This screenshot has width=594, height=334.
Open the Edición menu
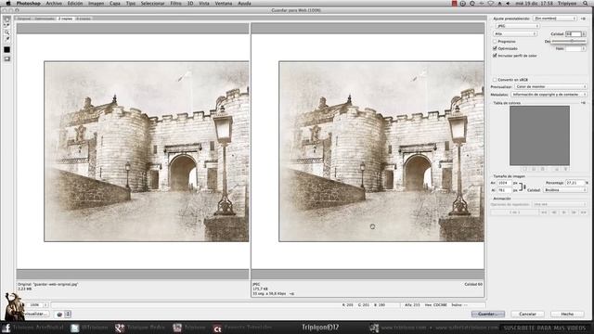pyautogui.click(x=74, y=4)
